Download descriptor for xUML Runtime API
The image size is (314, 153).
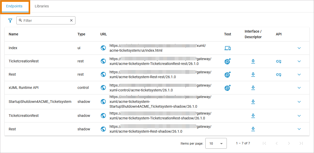[253, 88]
